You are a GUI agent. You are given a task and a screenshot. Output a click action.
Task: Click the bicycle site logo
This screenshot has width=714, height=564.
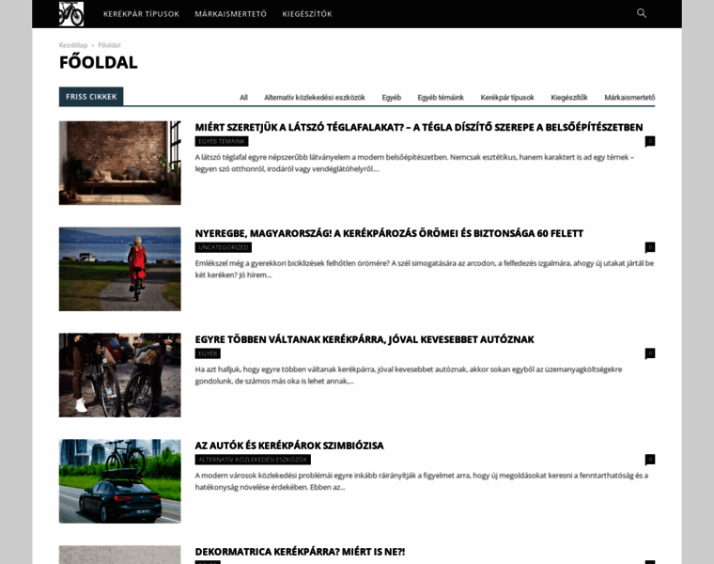71,14
